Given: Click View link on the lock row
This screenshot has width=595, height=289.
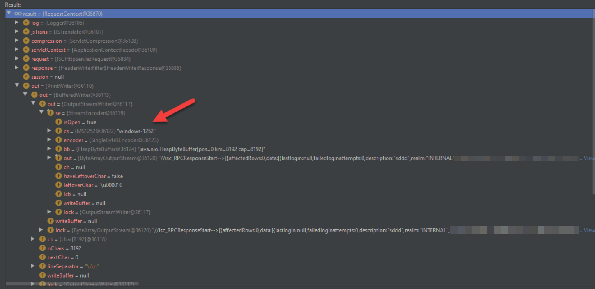Looking at the screenshot, I should click(589, 230).
